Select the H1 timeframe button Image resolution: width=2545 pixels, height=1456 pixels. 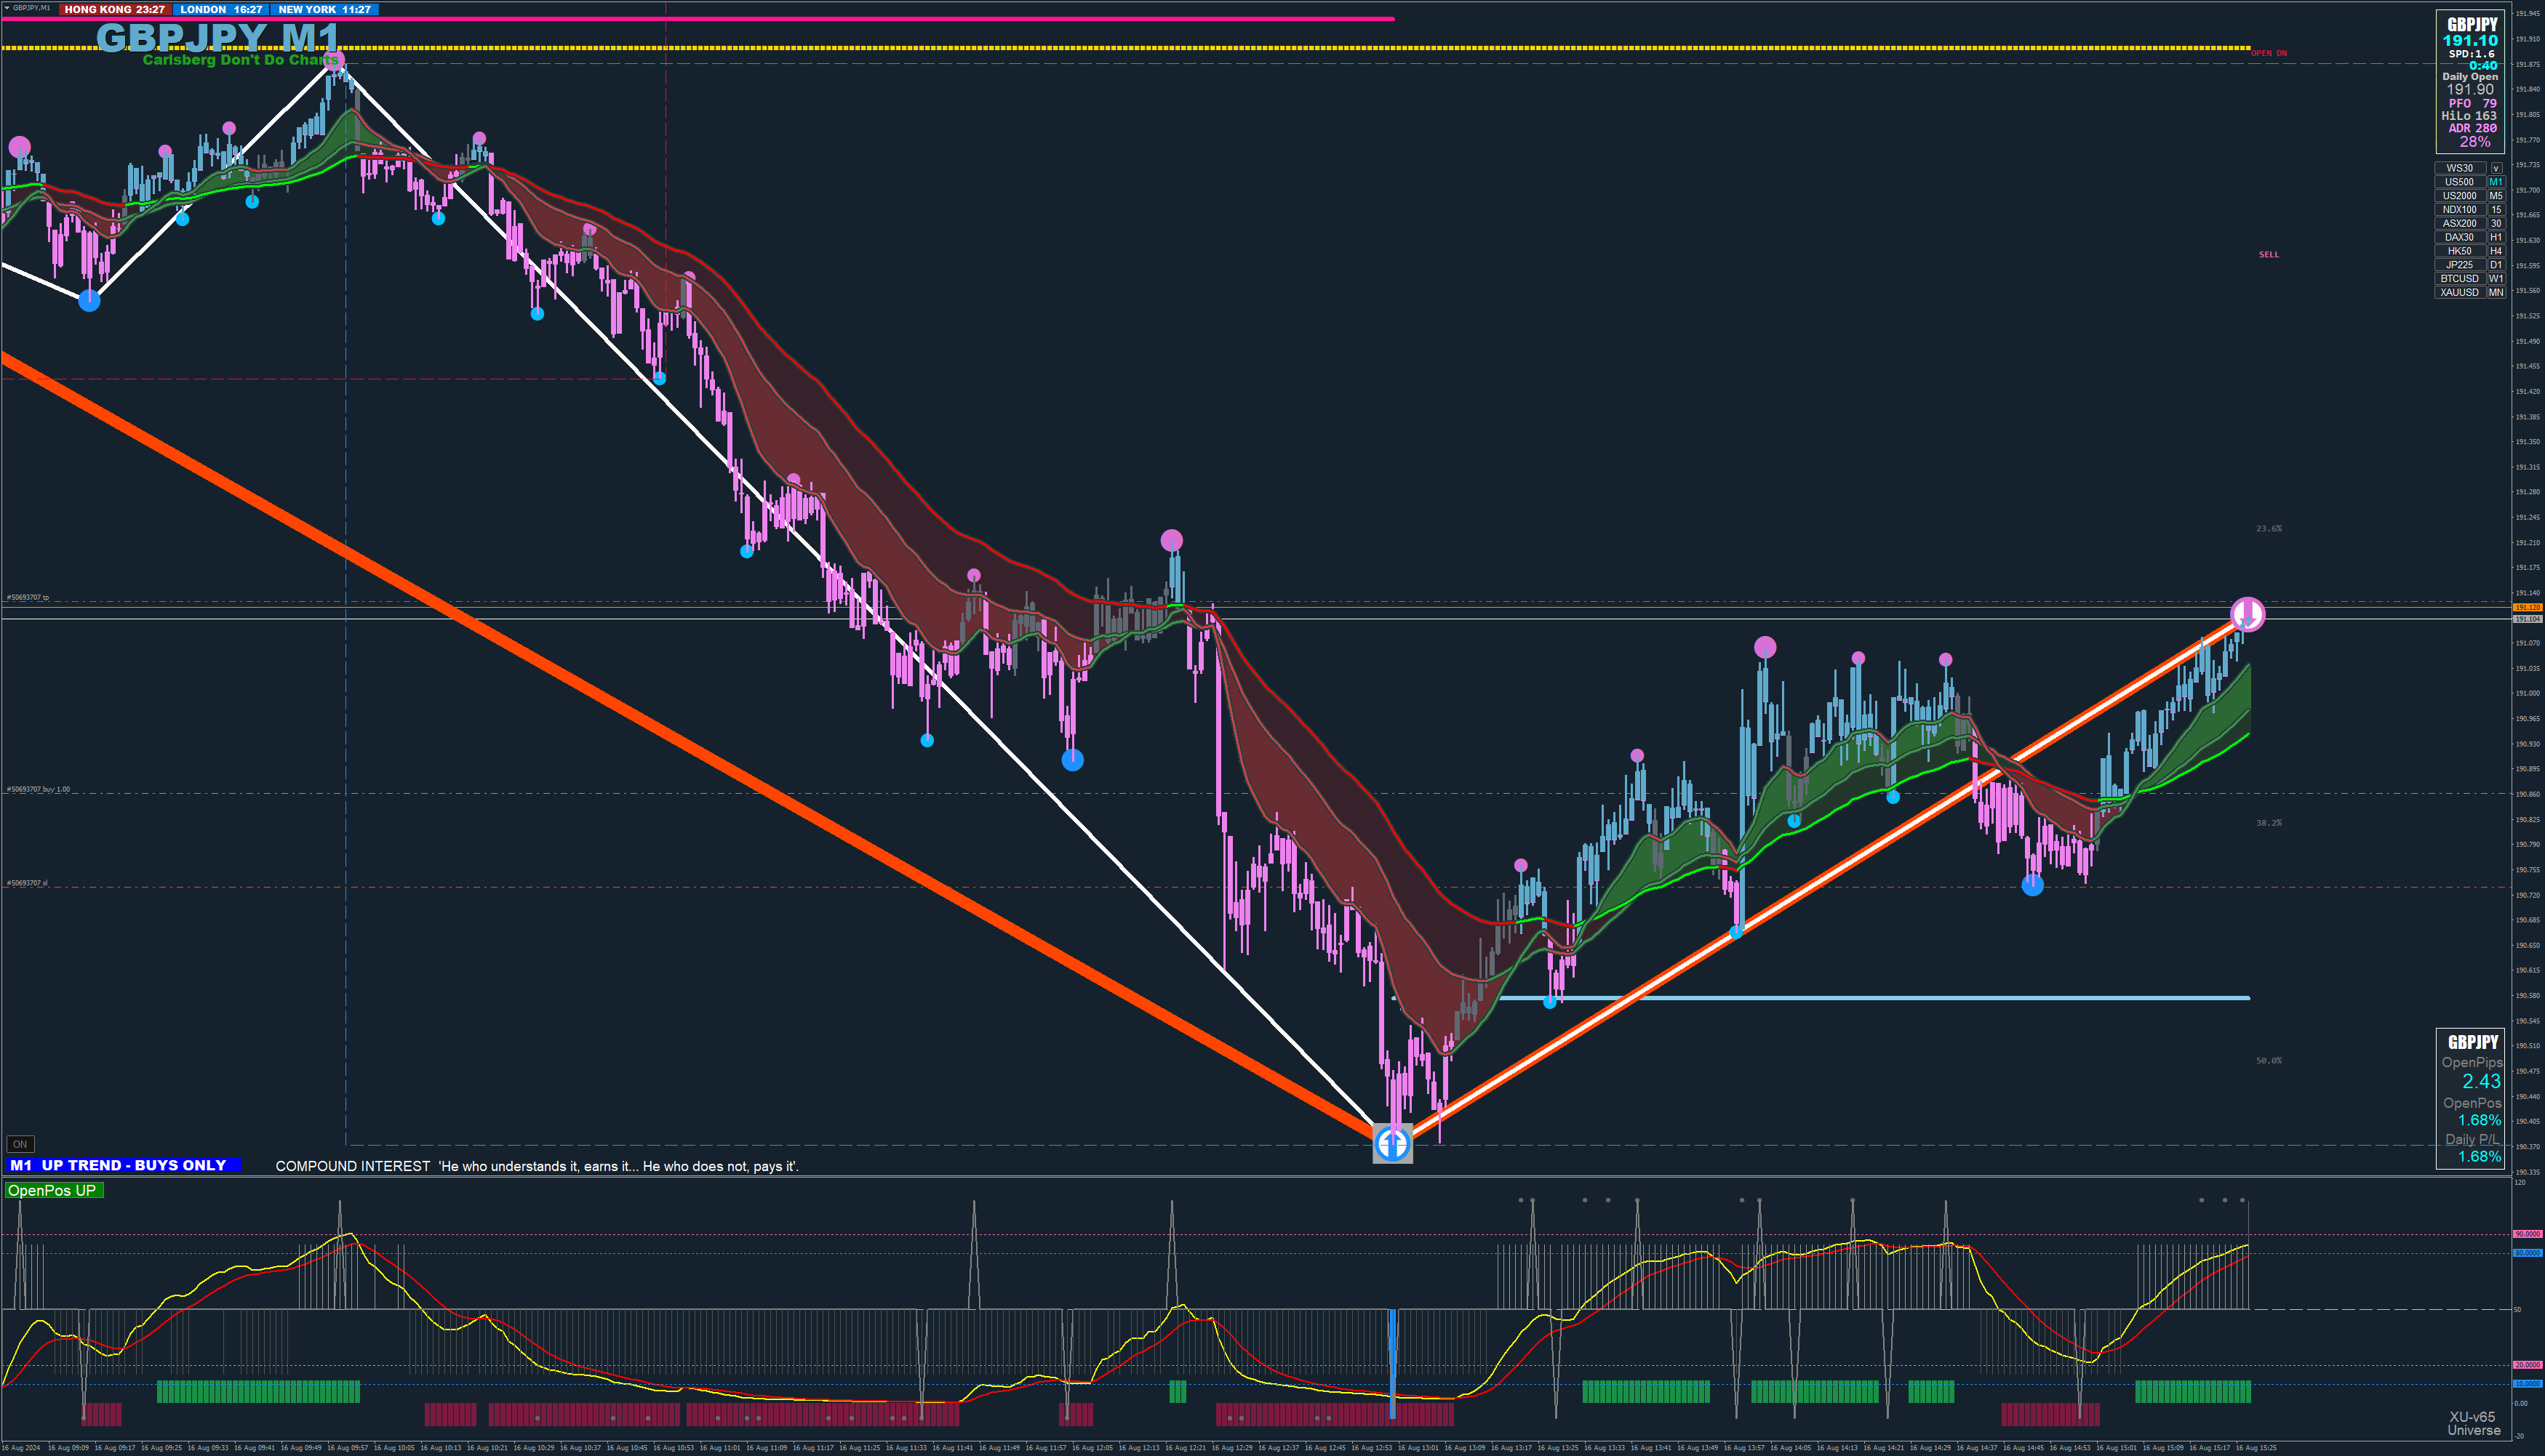click(2496, 237)
